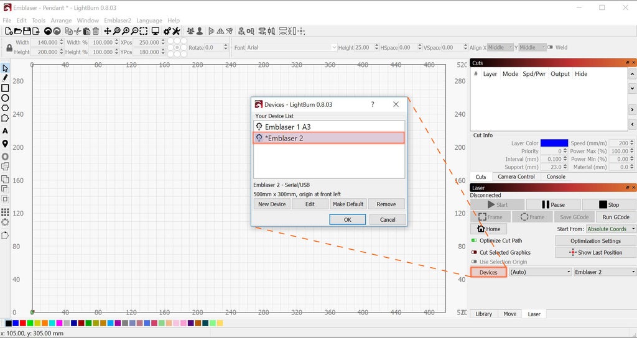The image size is (637, 338).
Task: Pick the red swatch in color palette
Action: (23, 323)
